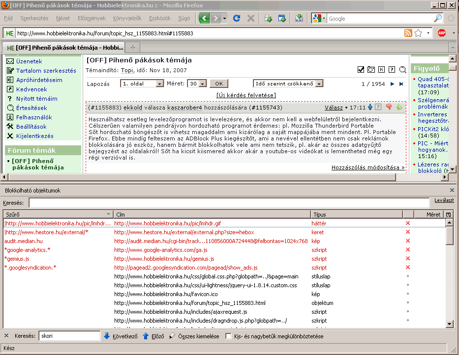Disable the google-analytics filter via its red X
Viewport: 459px width, 355px height.
(407, 249)
